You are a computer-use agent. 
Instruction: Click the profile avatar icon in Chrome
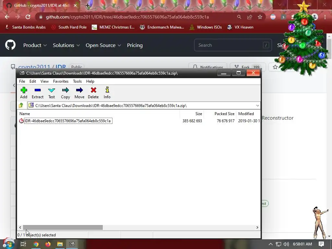point(315,17)
